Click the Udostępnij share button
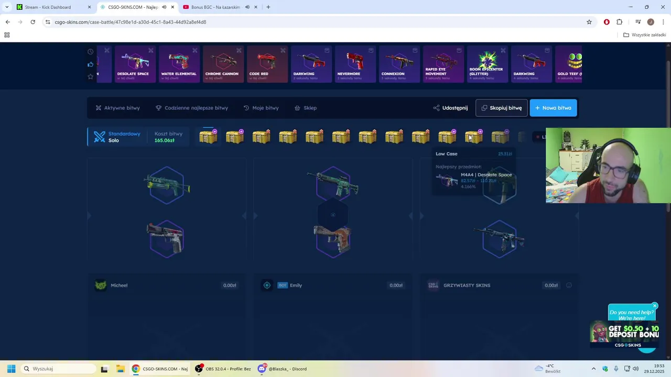This screenshot has height=377, width=671. click(x=451, y=108)
